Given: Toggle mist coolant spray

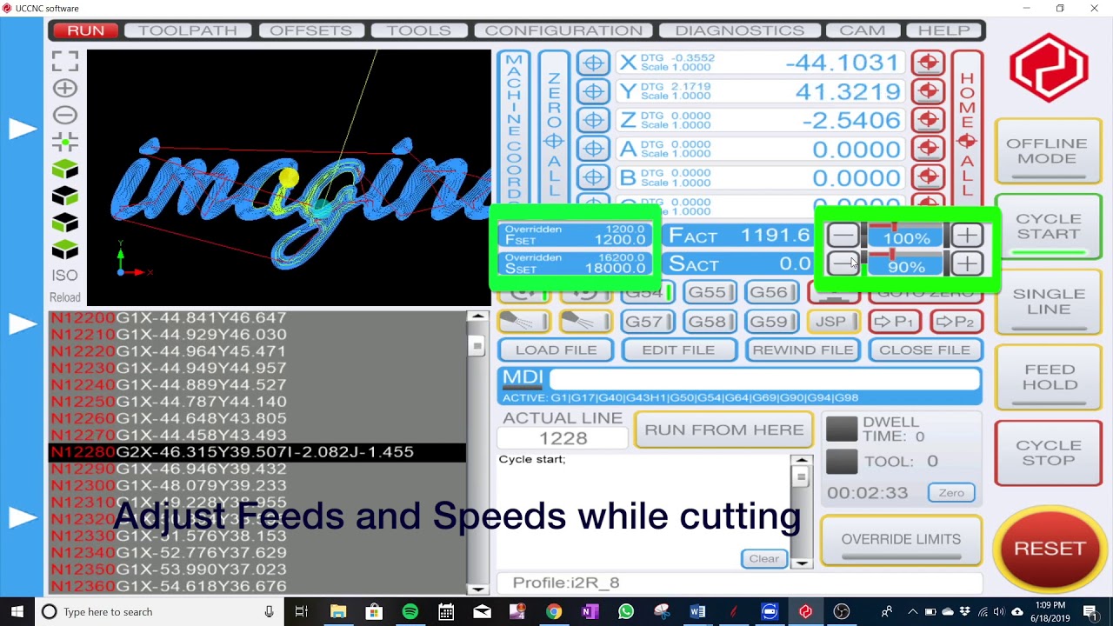Looking at the screenshot, I should click(x=584, y=322).
